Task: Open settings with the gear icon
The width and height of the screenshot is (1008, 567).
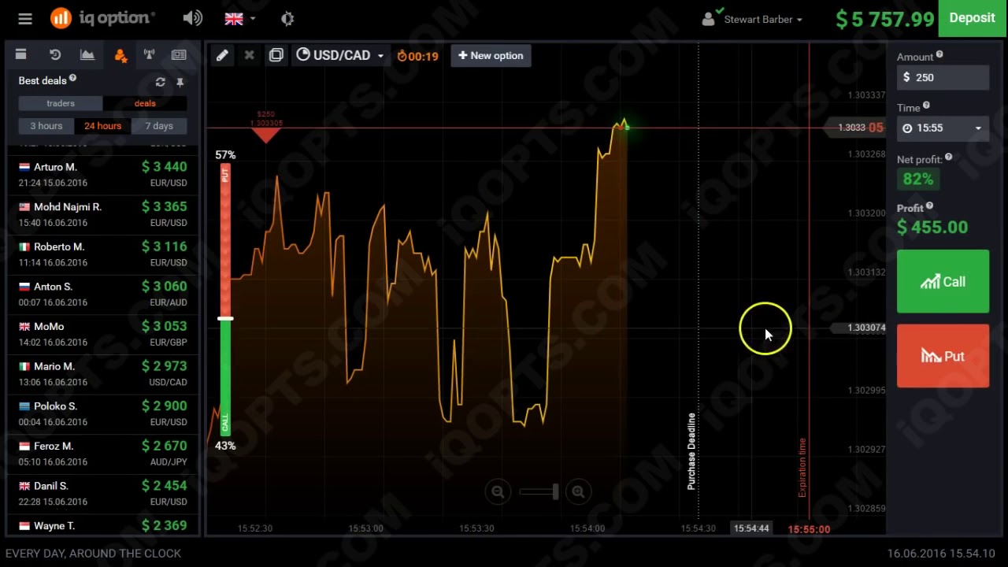Action: 287,19
